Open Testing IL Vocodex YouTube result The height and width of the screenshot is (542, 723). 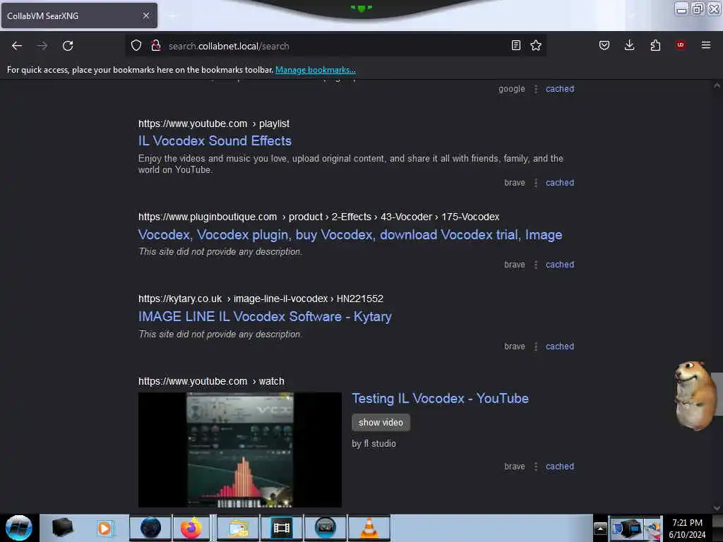441,398
